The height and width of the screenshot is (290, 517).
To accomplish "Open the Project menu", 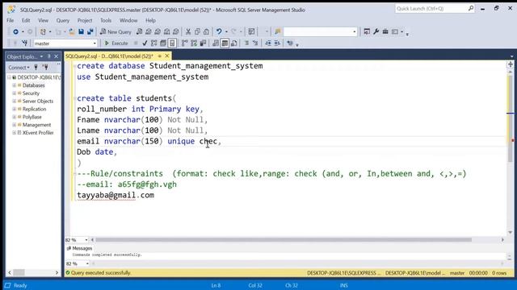I will pos(85,20).
